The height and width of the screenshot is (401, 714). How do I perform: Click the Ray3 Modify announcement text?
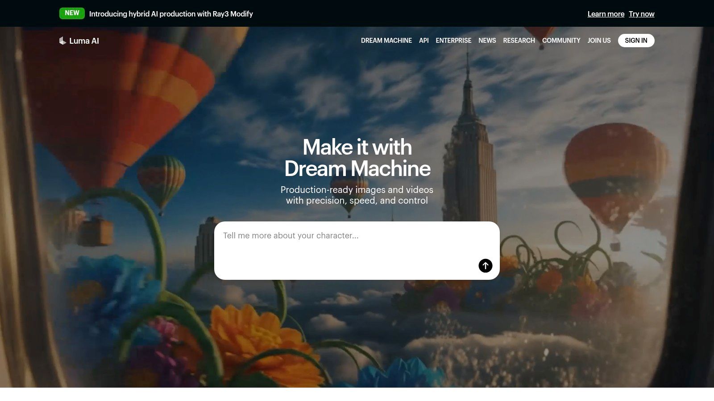pos(171,14)
